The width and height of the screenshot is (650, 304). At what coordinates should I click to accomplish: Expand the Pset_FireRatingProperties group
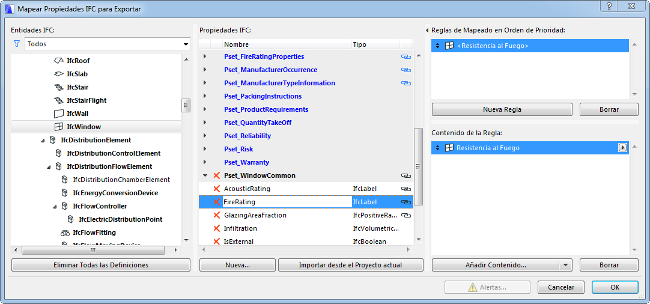click(204, 56)
